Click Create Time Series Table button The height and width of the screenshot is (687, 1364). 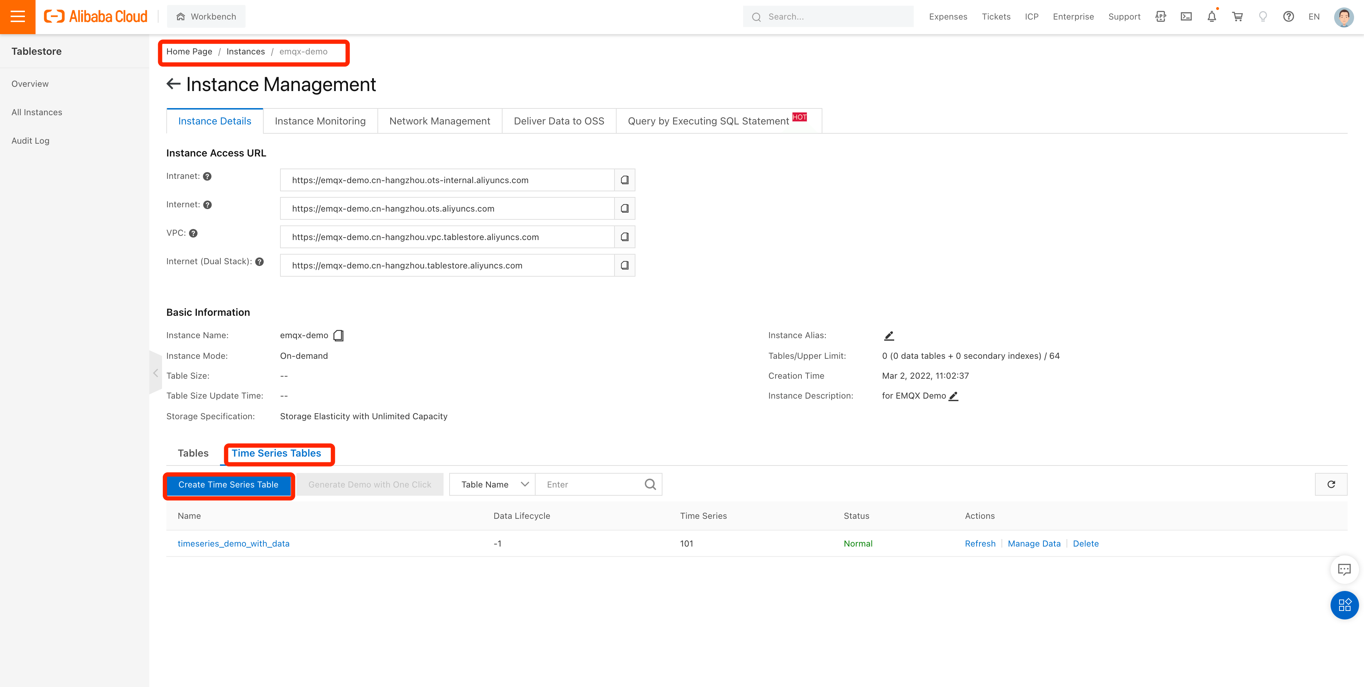pyautogui.click(x=228, y=485)
